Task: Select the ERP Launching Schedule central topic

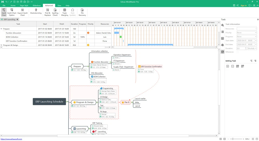Action: (x=49, y=102)
